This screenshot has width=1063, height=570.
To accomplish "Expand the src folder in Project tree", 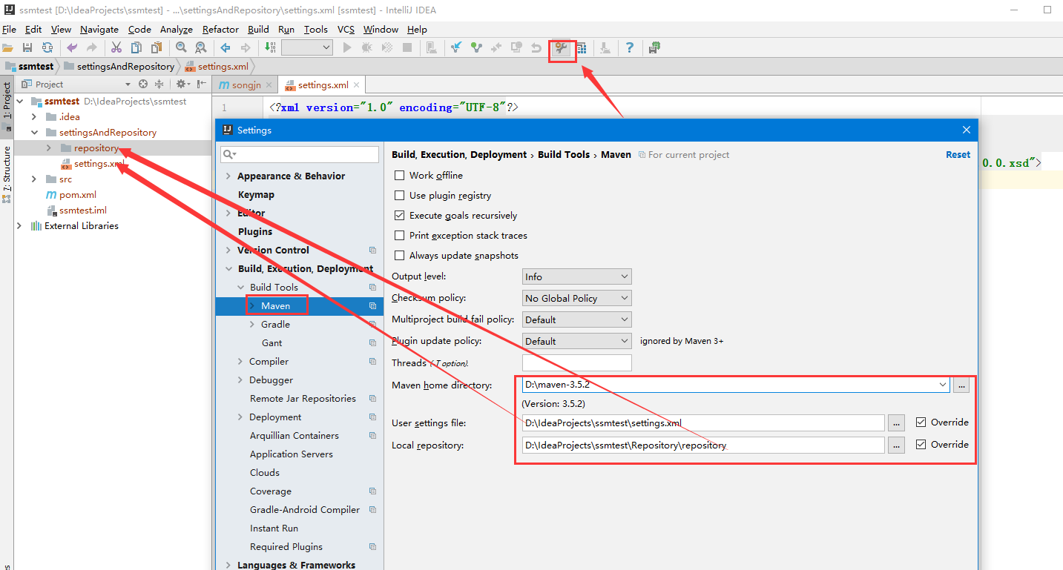I will [34, 179].
